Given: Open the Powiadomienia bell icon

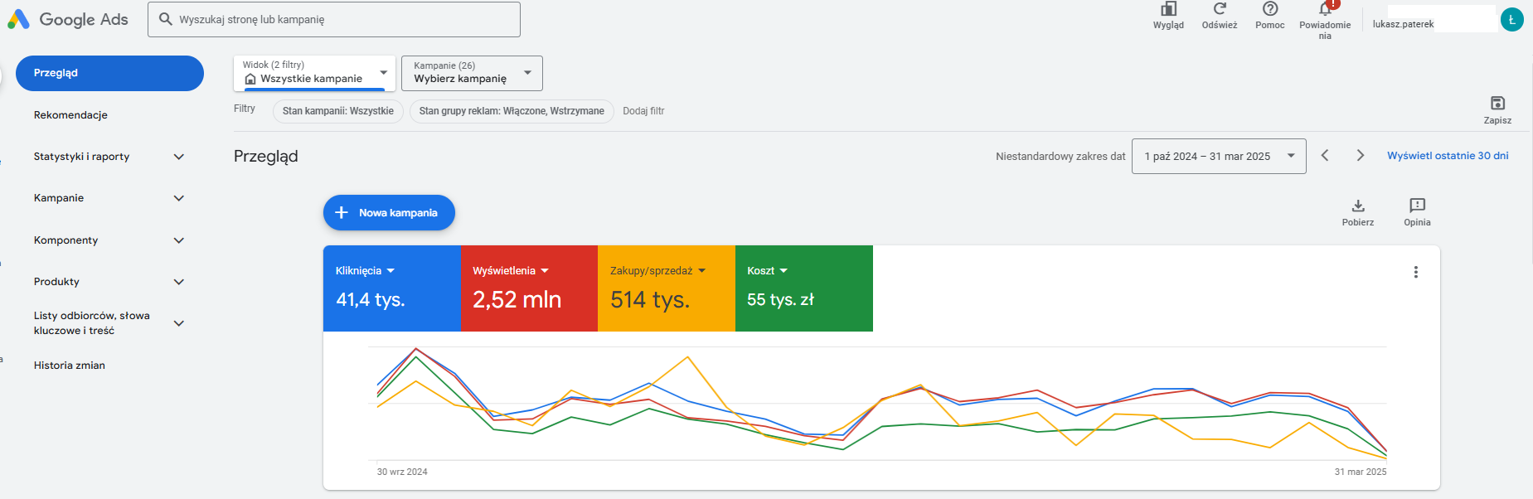Looking at the screenshot, I should click(1325, 9).
